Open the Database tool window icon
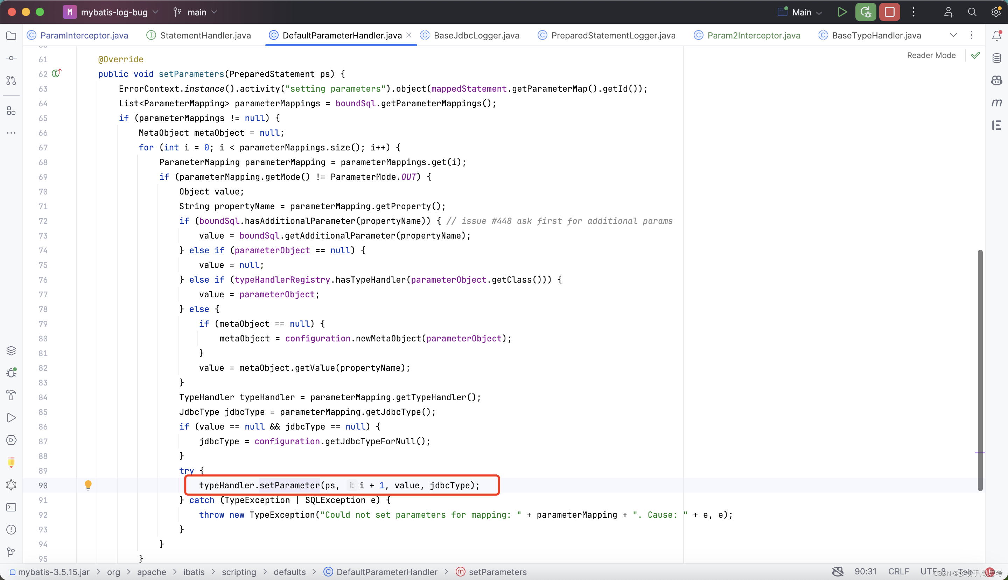 pyautogui.click(x=996, y=58)
